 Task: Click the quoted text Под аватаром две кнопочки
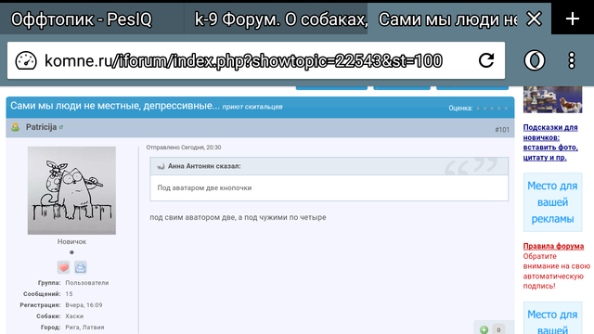tap(204, 187)
